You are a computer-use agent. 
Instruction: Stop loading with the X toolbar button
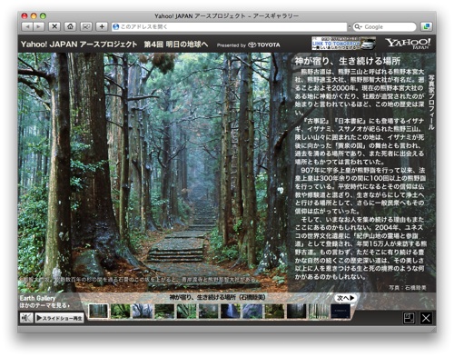click(54, 26)
